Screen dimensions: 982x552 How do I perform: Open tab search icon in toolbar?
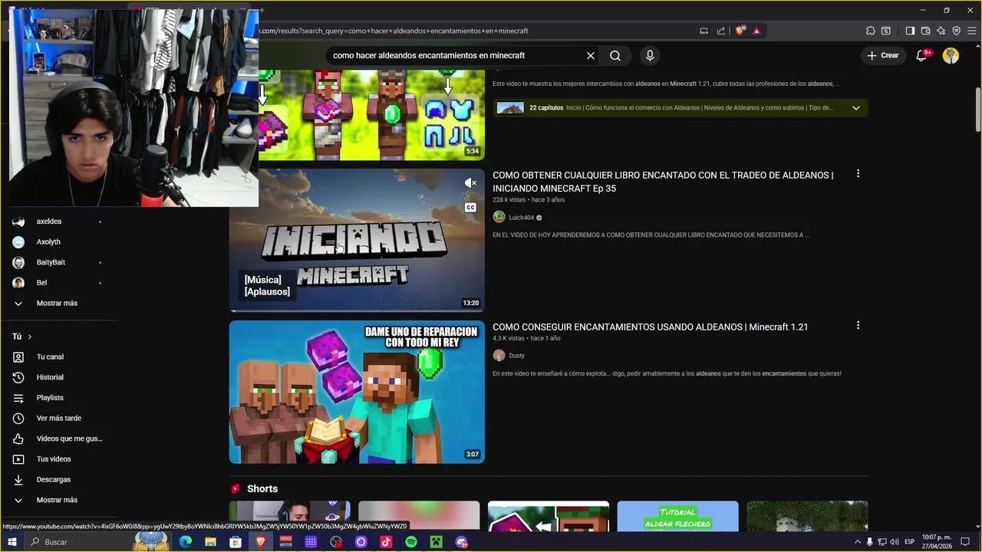coord(886,31)
